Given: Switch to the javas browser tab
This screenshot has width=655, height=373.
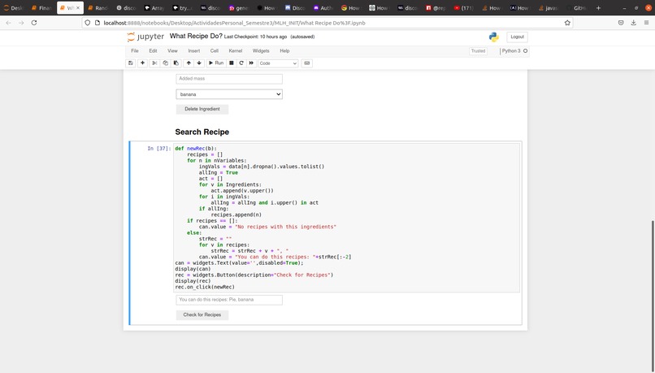Looking at the screenshot, I should (548, 8).
